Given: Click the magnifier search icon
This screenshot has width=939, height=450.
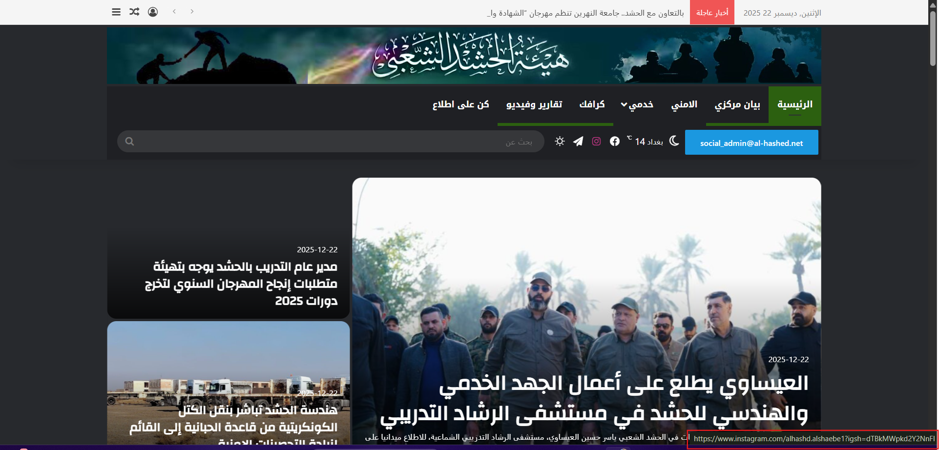Looking at the screenshot, I should pos(129,142).
